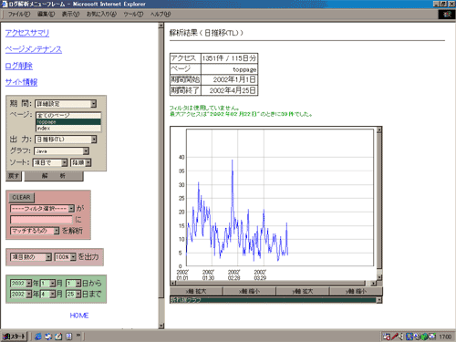Click the filter text input field
Viewport: 456px width, 342px height.
tap(41, 220)
